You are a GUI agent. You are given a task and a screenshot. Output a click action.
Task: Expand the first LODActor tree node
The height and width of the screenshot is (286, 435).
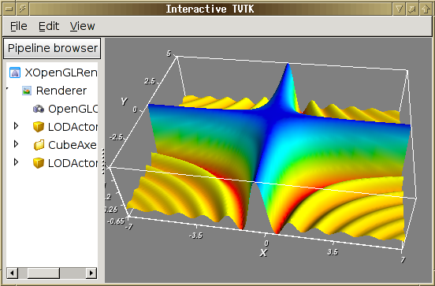pyautogui.click(x=16, y=126)
